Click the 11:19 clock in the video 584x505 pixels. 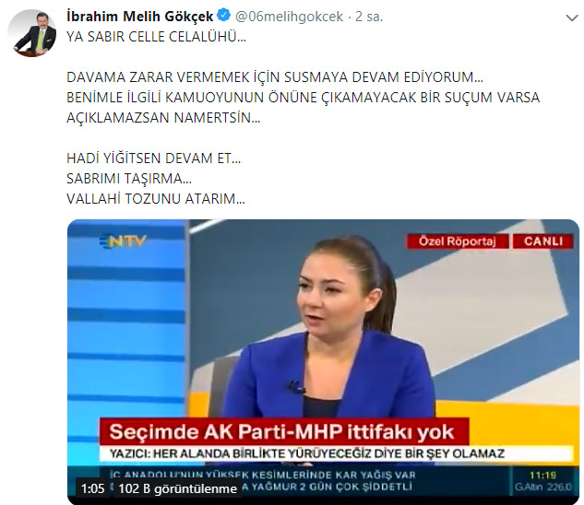click(x=542, y=476)
